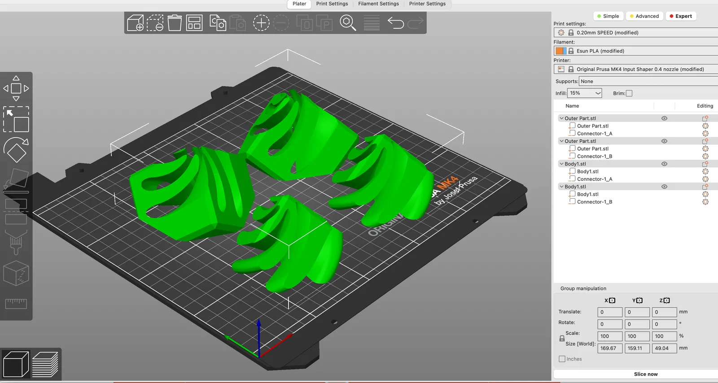Select the Rotate gizmo tool

tap(16, 150)
